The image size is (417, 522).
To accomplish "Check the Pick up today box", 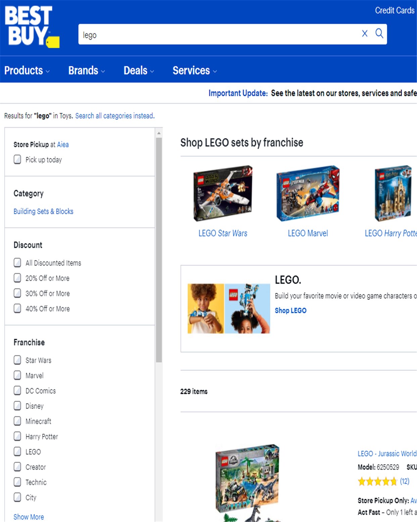I will tap(17, 159).
